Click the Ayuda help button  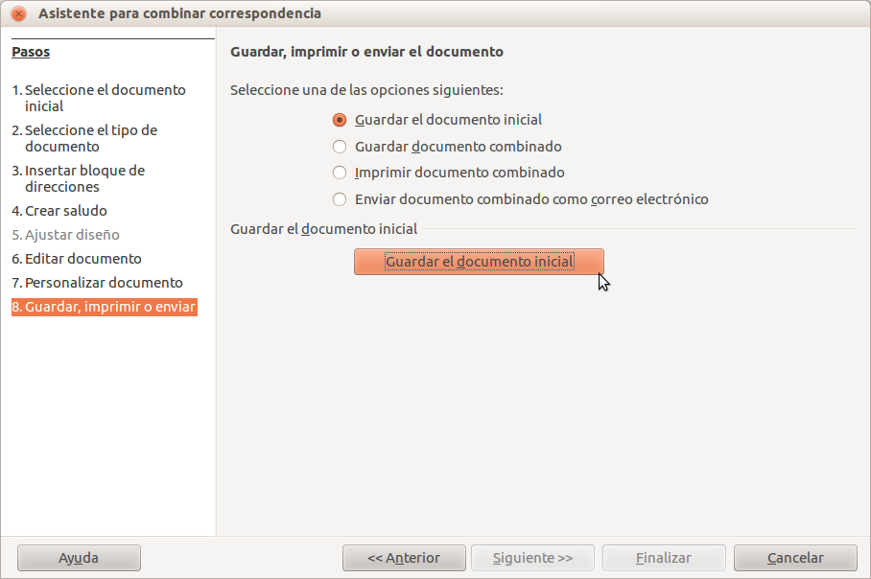[x=79, y=558]
